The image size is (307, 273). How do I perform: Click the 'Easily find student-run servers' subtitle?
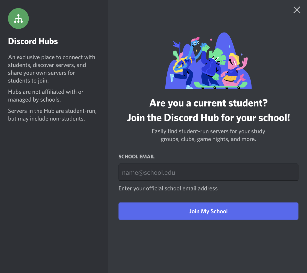(208, 135)
